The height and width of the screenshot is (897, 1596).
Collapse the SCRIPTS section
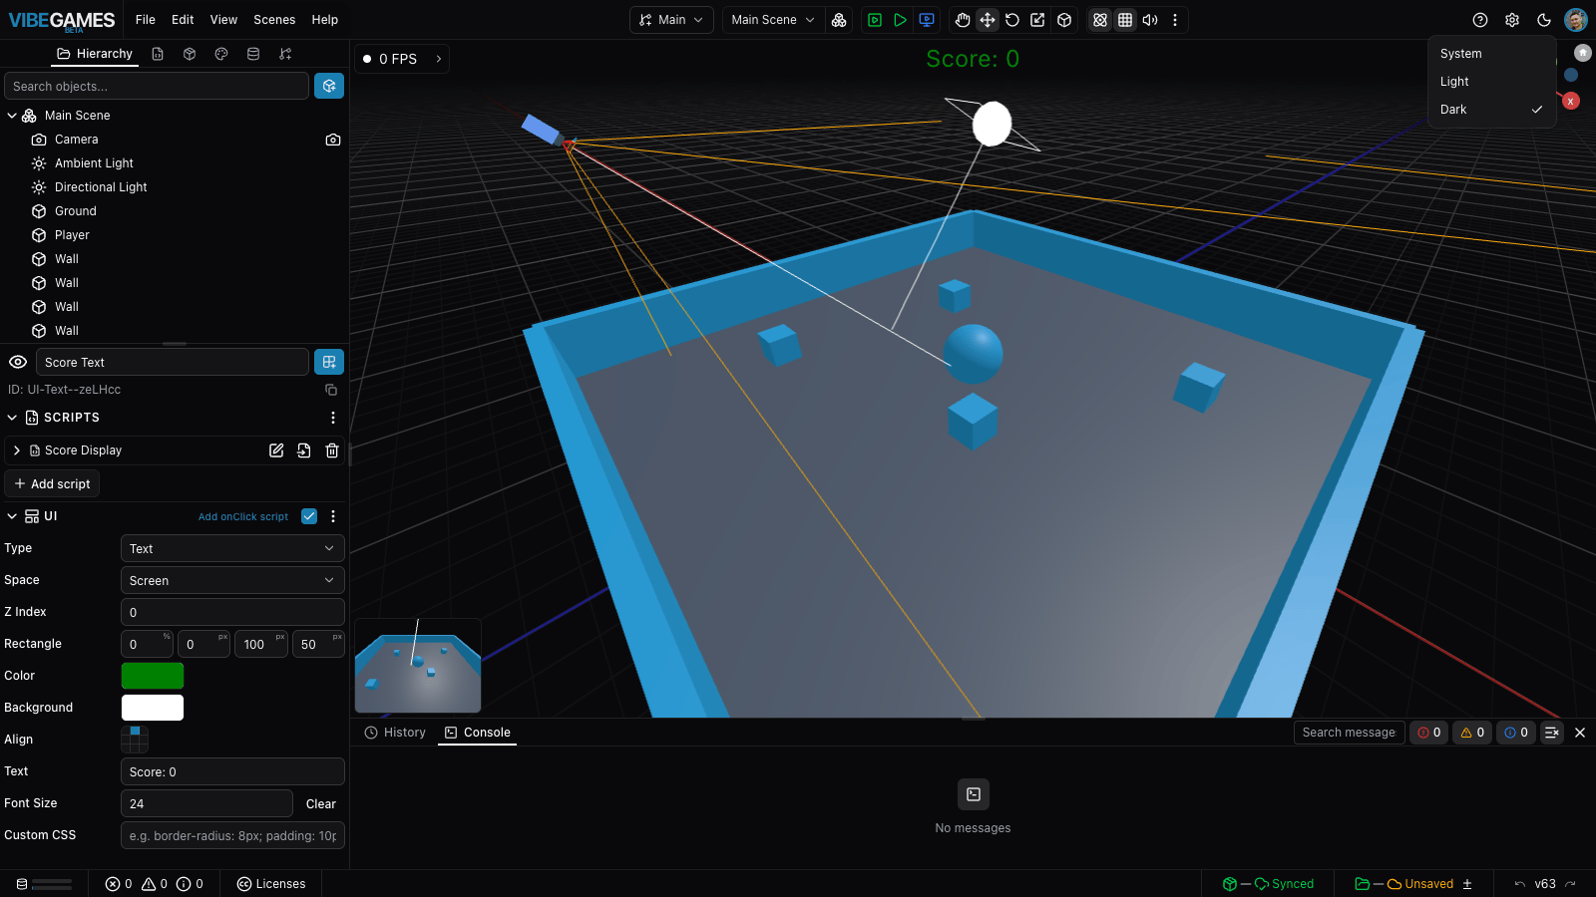point(12,418)
